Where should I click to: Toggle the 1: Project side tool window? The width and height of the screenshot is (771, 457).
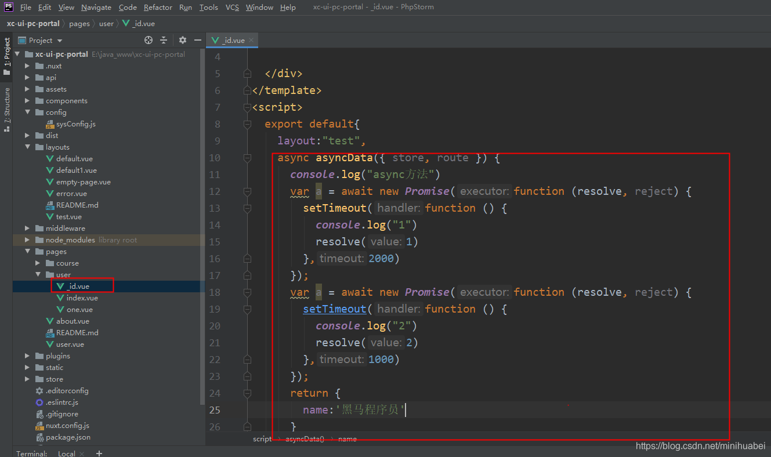(6, 57)
